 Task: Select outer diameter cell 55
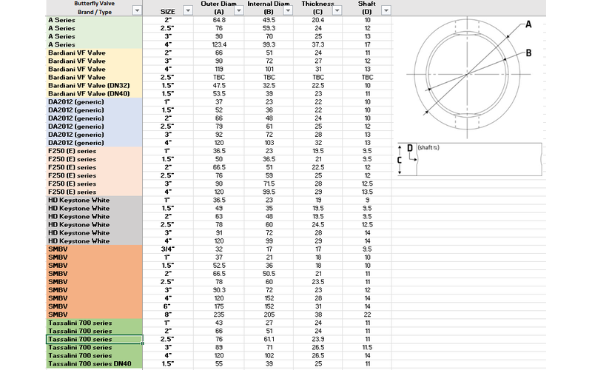[219, 363]
